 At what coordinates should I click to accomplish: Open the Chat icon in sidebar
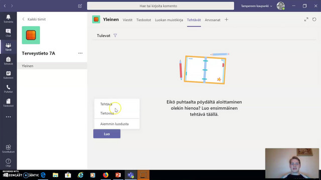click(x=8, y=32)
